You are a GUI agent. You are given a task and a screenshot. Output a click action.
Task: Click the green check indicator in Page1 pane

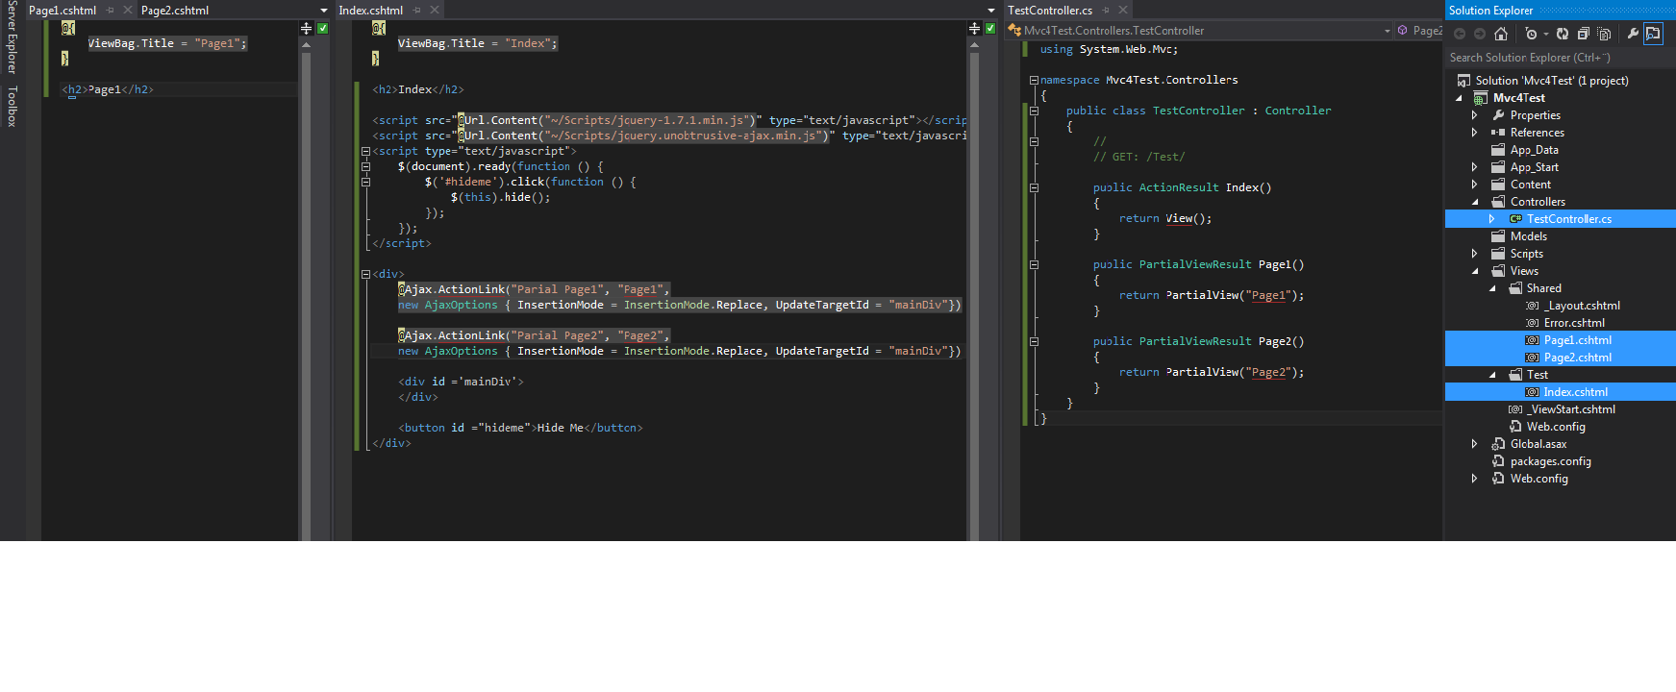[x=323, y=29]
